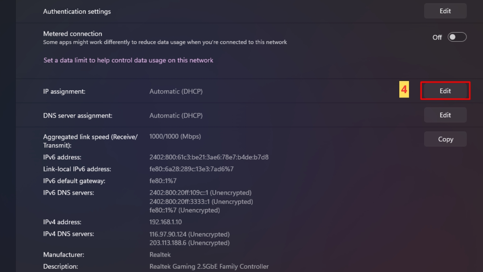The height and width of the screenshot is (272, 483).
Task: Open the data limit settings link
Action: tap(128, 60)
